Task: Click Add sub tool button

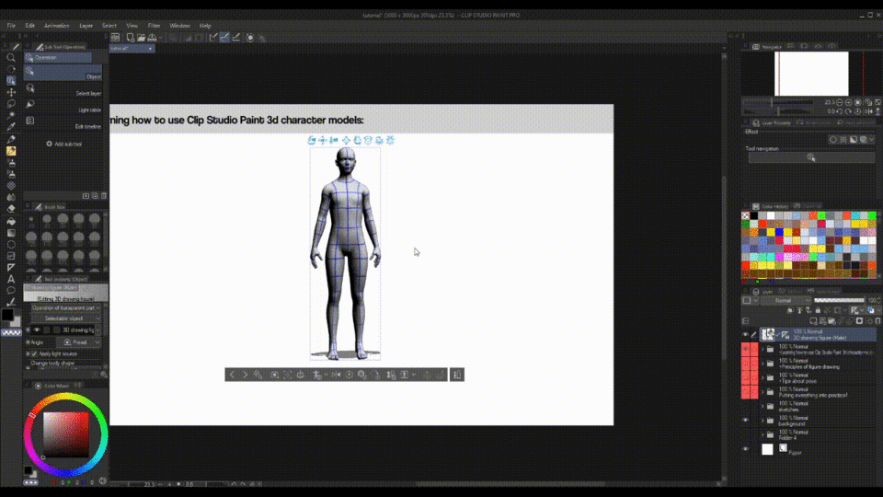Action: [x=64, y=144]
